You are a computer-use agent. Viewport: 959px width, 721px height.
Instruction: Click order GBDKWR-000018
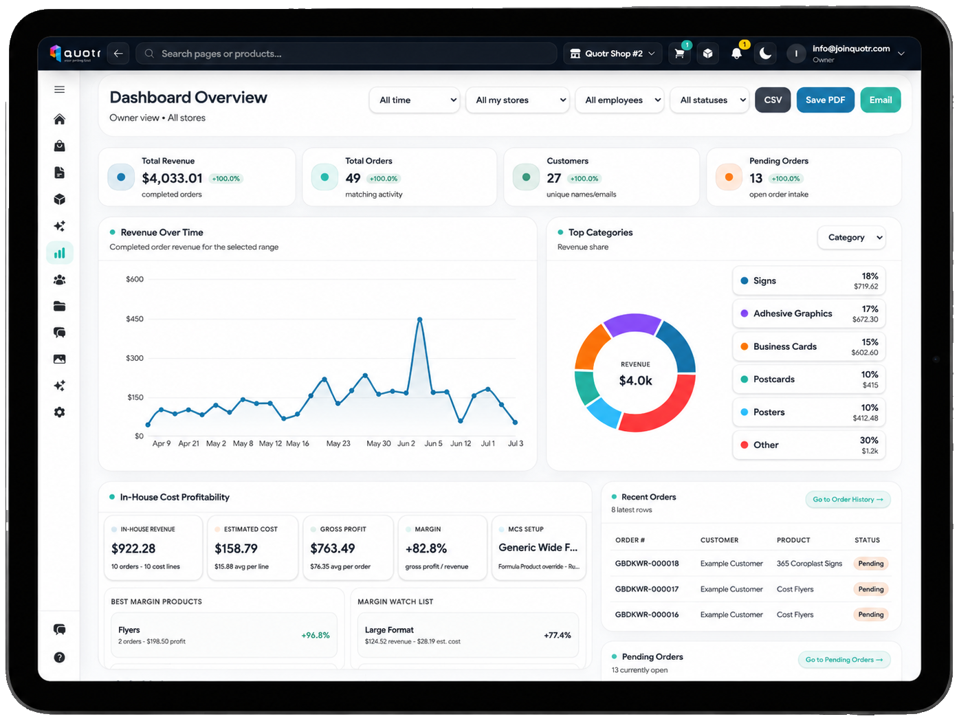647,564
